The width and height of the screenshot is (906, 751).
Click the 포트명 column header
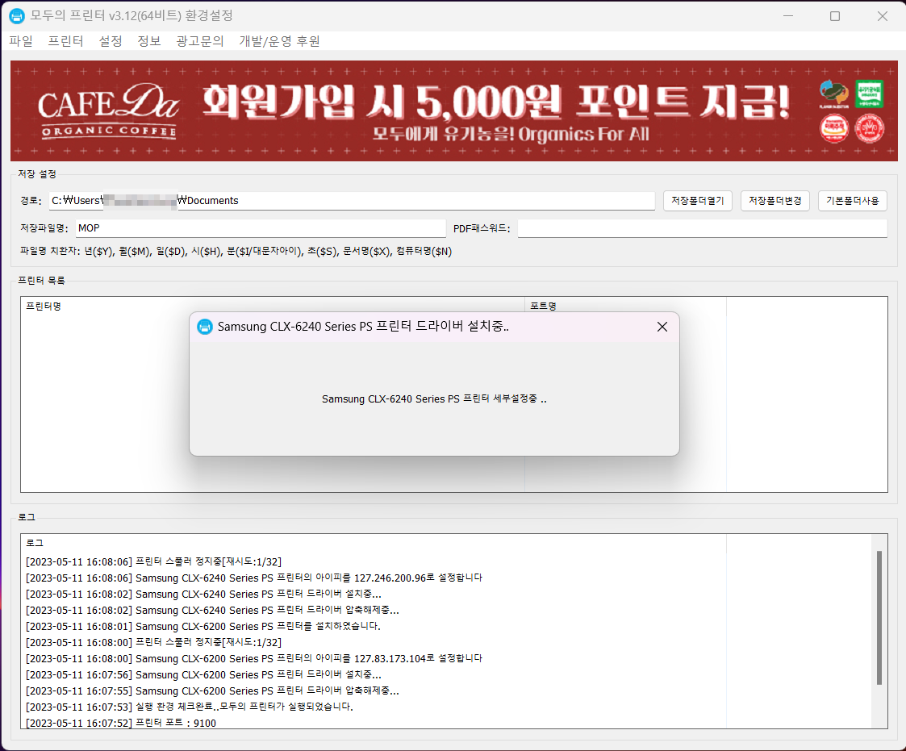coord(625,306)
